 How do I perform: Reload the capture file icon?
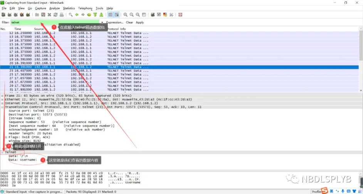coord(55,15)
